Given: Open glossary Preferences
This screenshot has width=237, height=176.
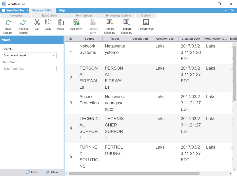Looking at the screenshot, I should tap(146, 23).
